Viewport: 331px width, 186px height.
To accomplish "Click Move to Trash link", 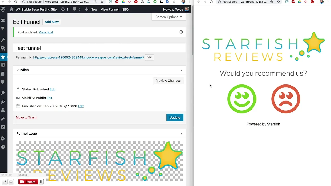I will tap(26, 117).
